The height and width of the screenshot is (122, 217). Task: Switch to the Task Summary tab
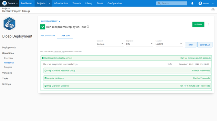coord(47,36)
